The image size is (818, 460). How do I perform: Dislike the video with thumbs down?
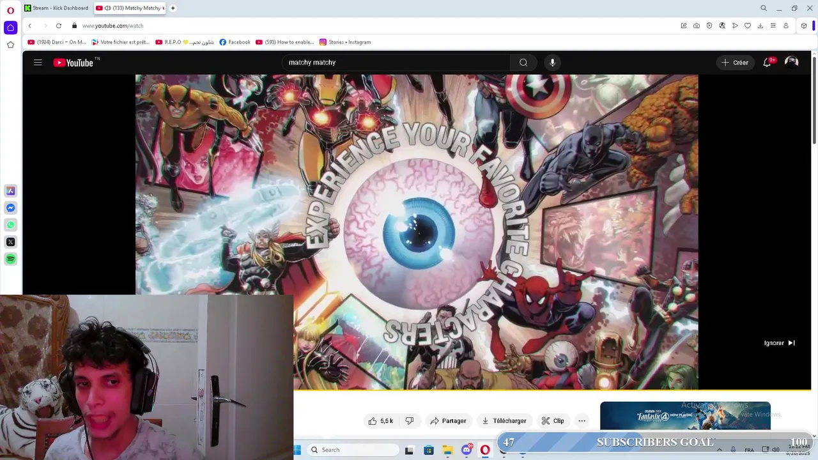[x=410, y=421]
